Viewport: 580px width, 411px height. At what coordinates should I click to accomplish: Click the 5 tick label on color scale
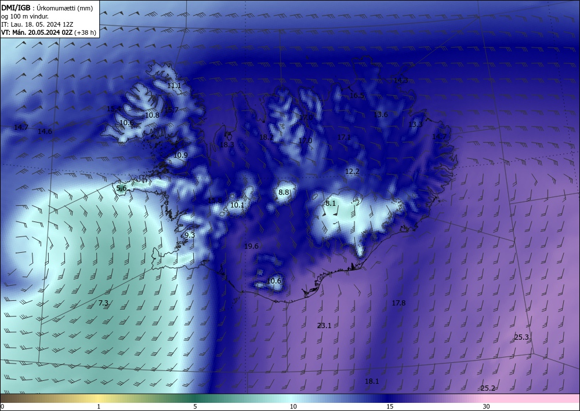tap(195, 406)
